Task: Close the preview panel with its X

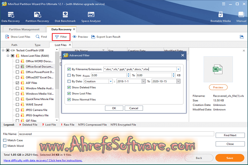Action: click(x=244, y=51)
